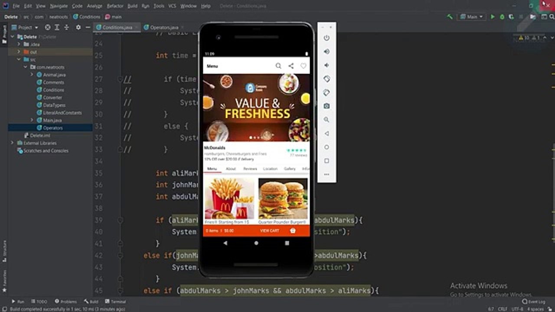Open the Problems tool window
Image resolution: width=555 pixels, height=312 pixels.
66,302
